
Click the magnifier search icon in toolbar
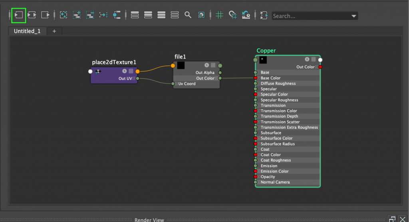(x=188, y=15)
